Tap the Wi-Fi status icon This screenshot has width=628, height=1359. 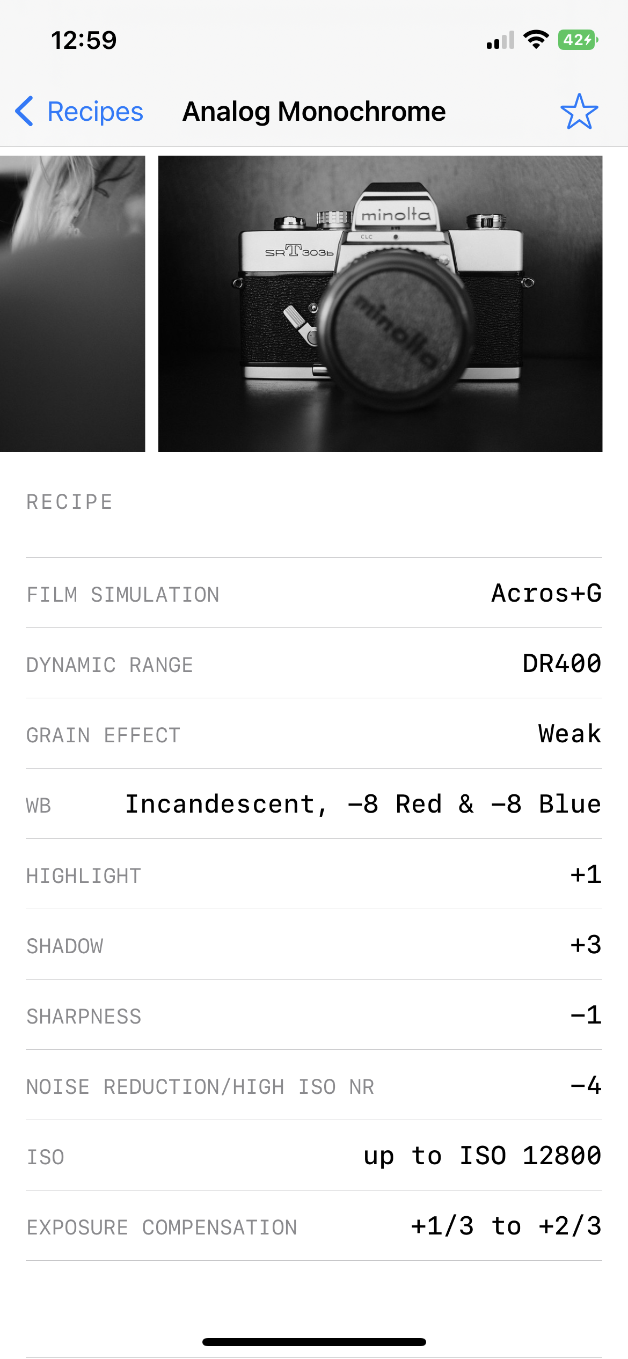tap(536, 40)
